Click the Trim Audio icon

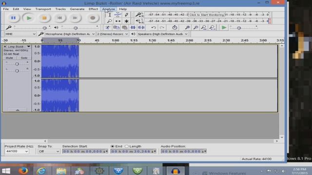[133, 28]
